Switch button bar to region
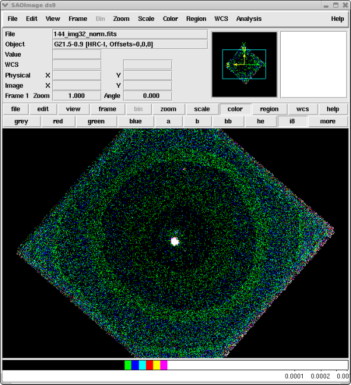The width and height of the screenshot is (351, 385). (x=269, y=109)
